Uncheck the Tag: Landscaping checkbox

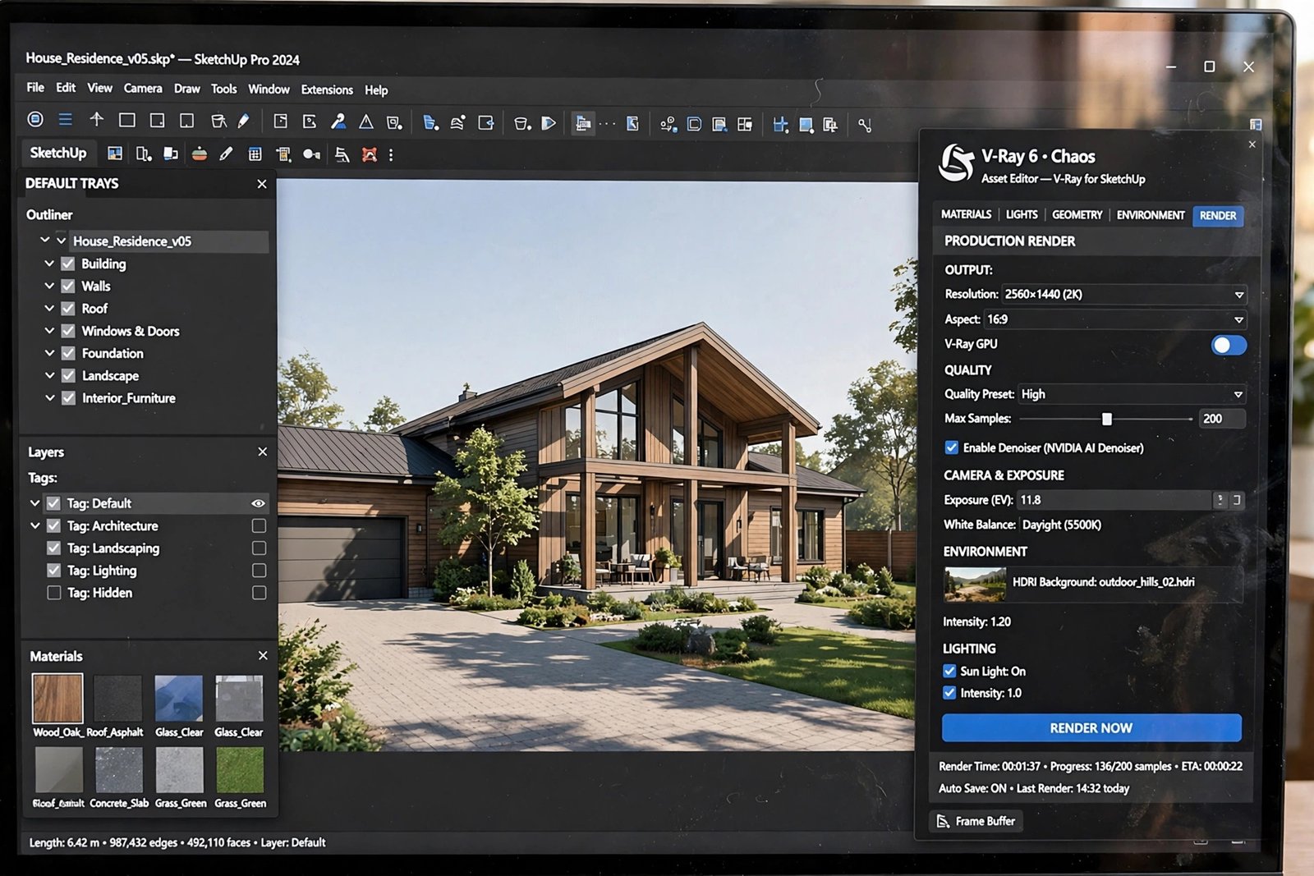click(54, 548)
